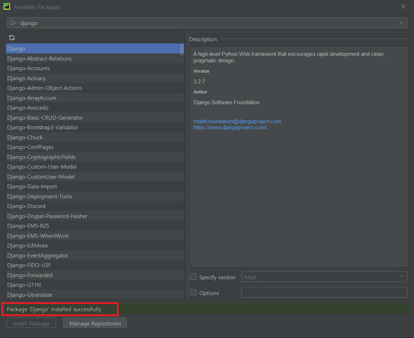This screenshot has height=338, width=414.
Task: Select Django-Data-Import in the list
Action: [95, 187]
